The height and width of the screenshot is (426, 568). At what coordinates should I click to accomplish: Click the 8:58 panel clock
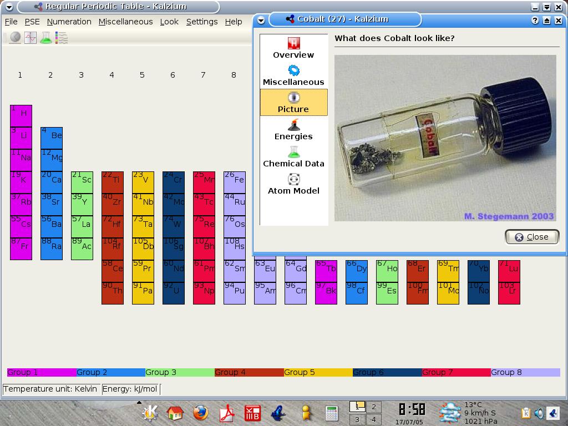[x=412, y=409]
